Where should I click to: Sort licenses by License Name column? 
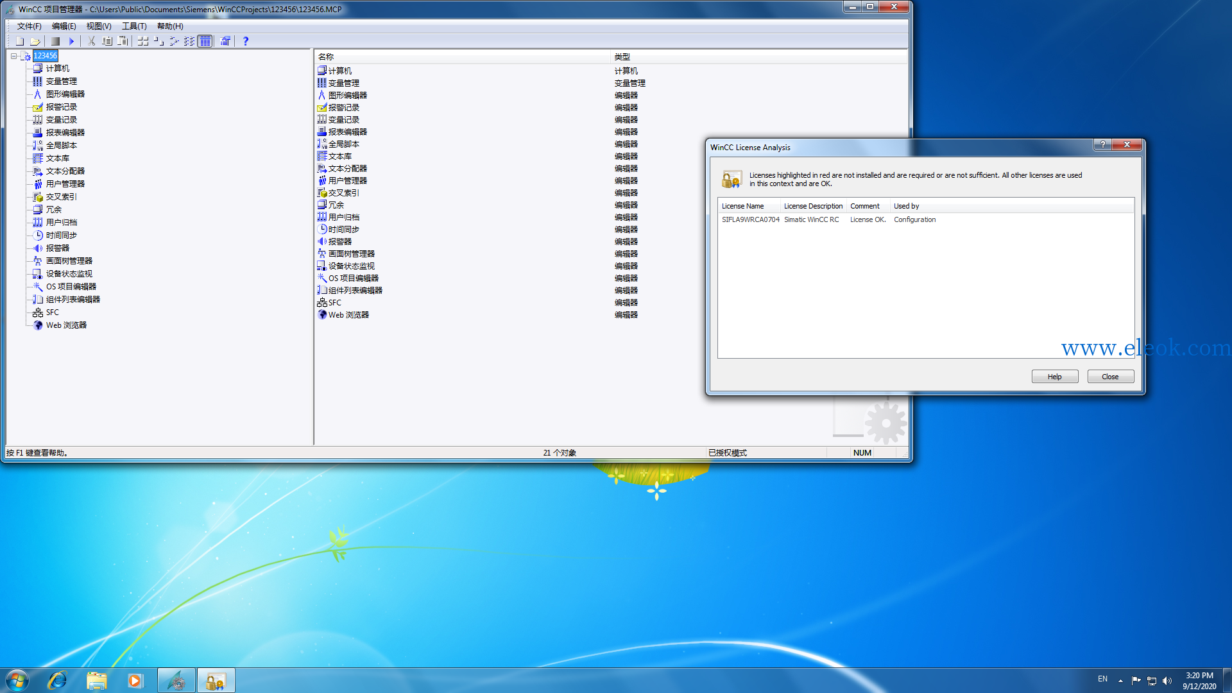(x=749, y=206)
